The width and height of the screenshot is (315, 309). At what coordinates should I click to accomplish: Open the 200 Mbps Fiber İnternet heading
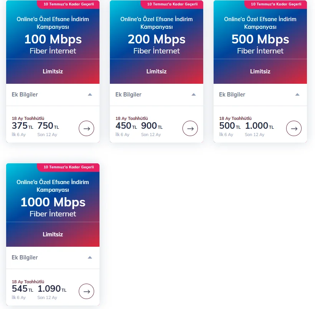[156, 44]
